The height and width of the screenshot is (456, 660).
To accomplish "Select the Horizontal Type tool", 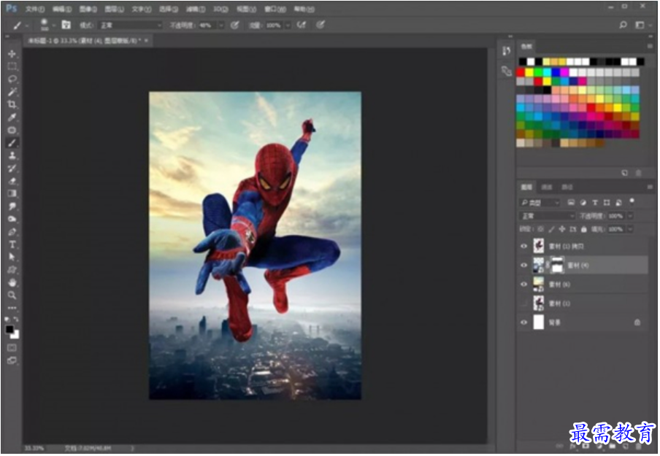I will (12, 244).
